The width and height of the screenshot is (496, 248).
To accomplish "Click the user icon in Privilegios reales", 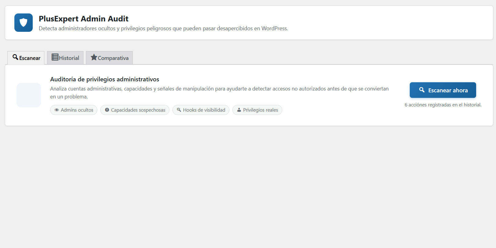I will click(x=239, y=110).
